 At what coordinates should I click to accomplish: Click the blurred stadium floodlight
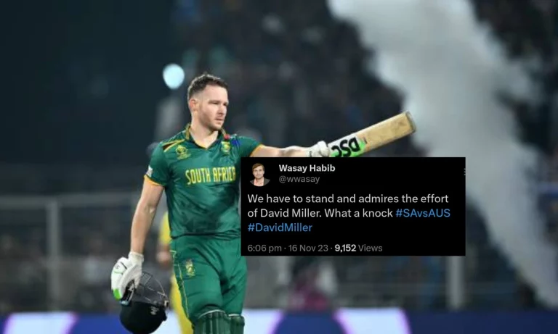[x=174, y=76]
